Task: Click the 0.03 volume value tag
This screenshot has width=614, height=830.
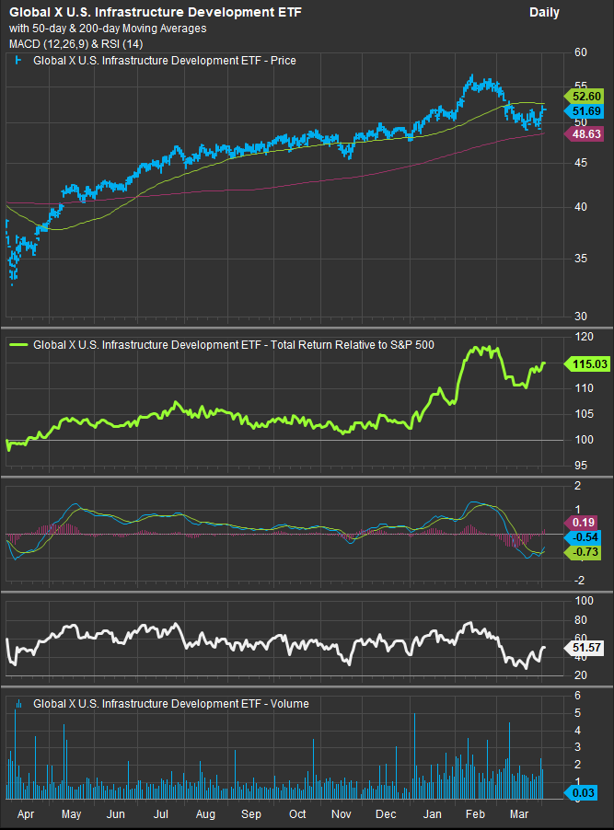Action: (585, 793)
